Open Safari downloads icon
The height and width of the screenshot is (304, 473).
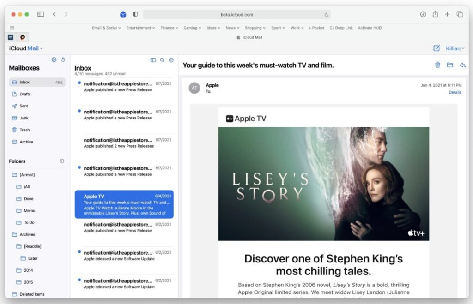(423, 14)
